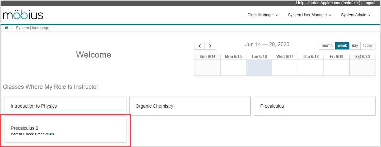
Task: Open the System Admin dropdown
Action: pyautogui.click(x=356, y=15)
